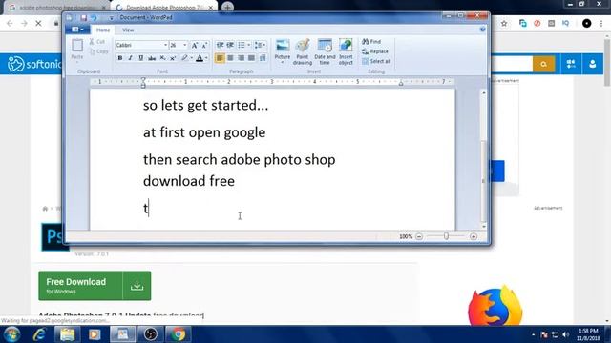This screenshot has height=343, width=611.
Task: Open the Find dialog
Action: click(371, 41)
